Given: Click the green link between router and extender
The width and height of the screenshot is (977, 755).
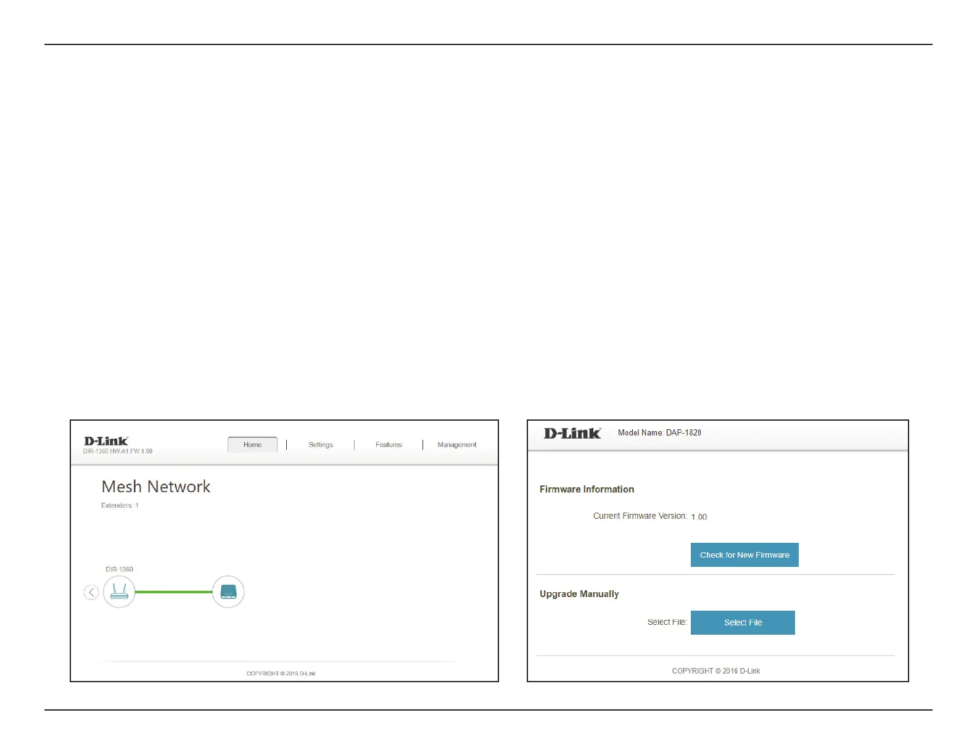Looking at the screenshot, I should tap(173, 592).
